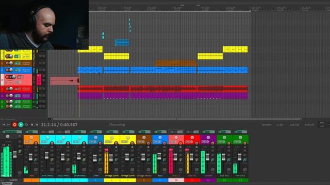Toggle speaker monitor icon on mixer strip 6
Viewport: 330px width, 185px height.
coord(116,147)
